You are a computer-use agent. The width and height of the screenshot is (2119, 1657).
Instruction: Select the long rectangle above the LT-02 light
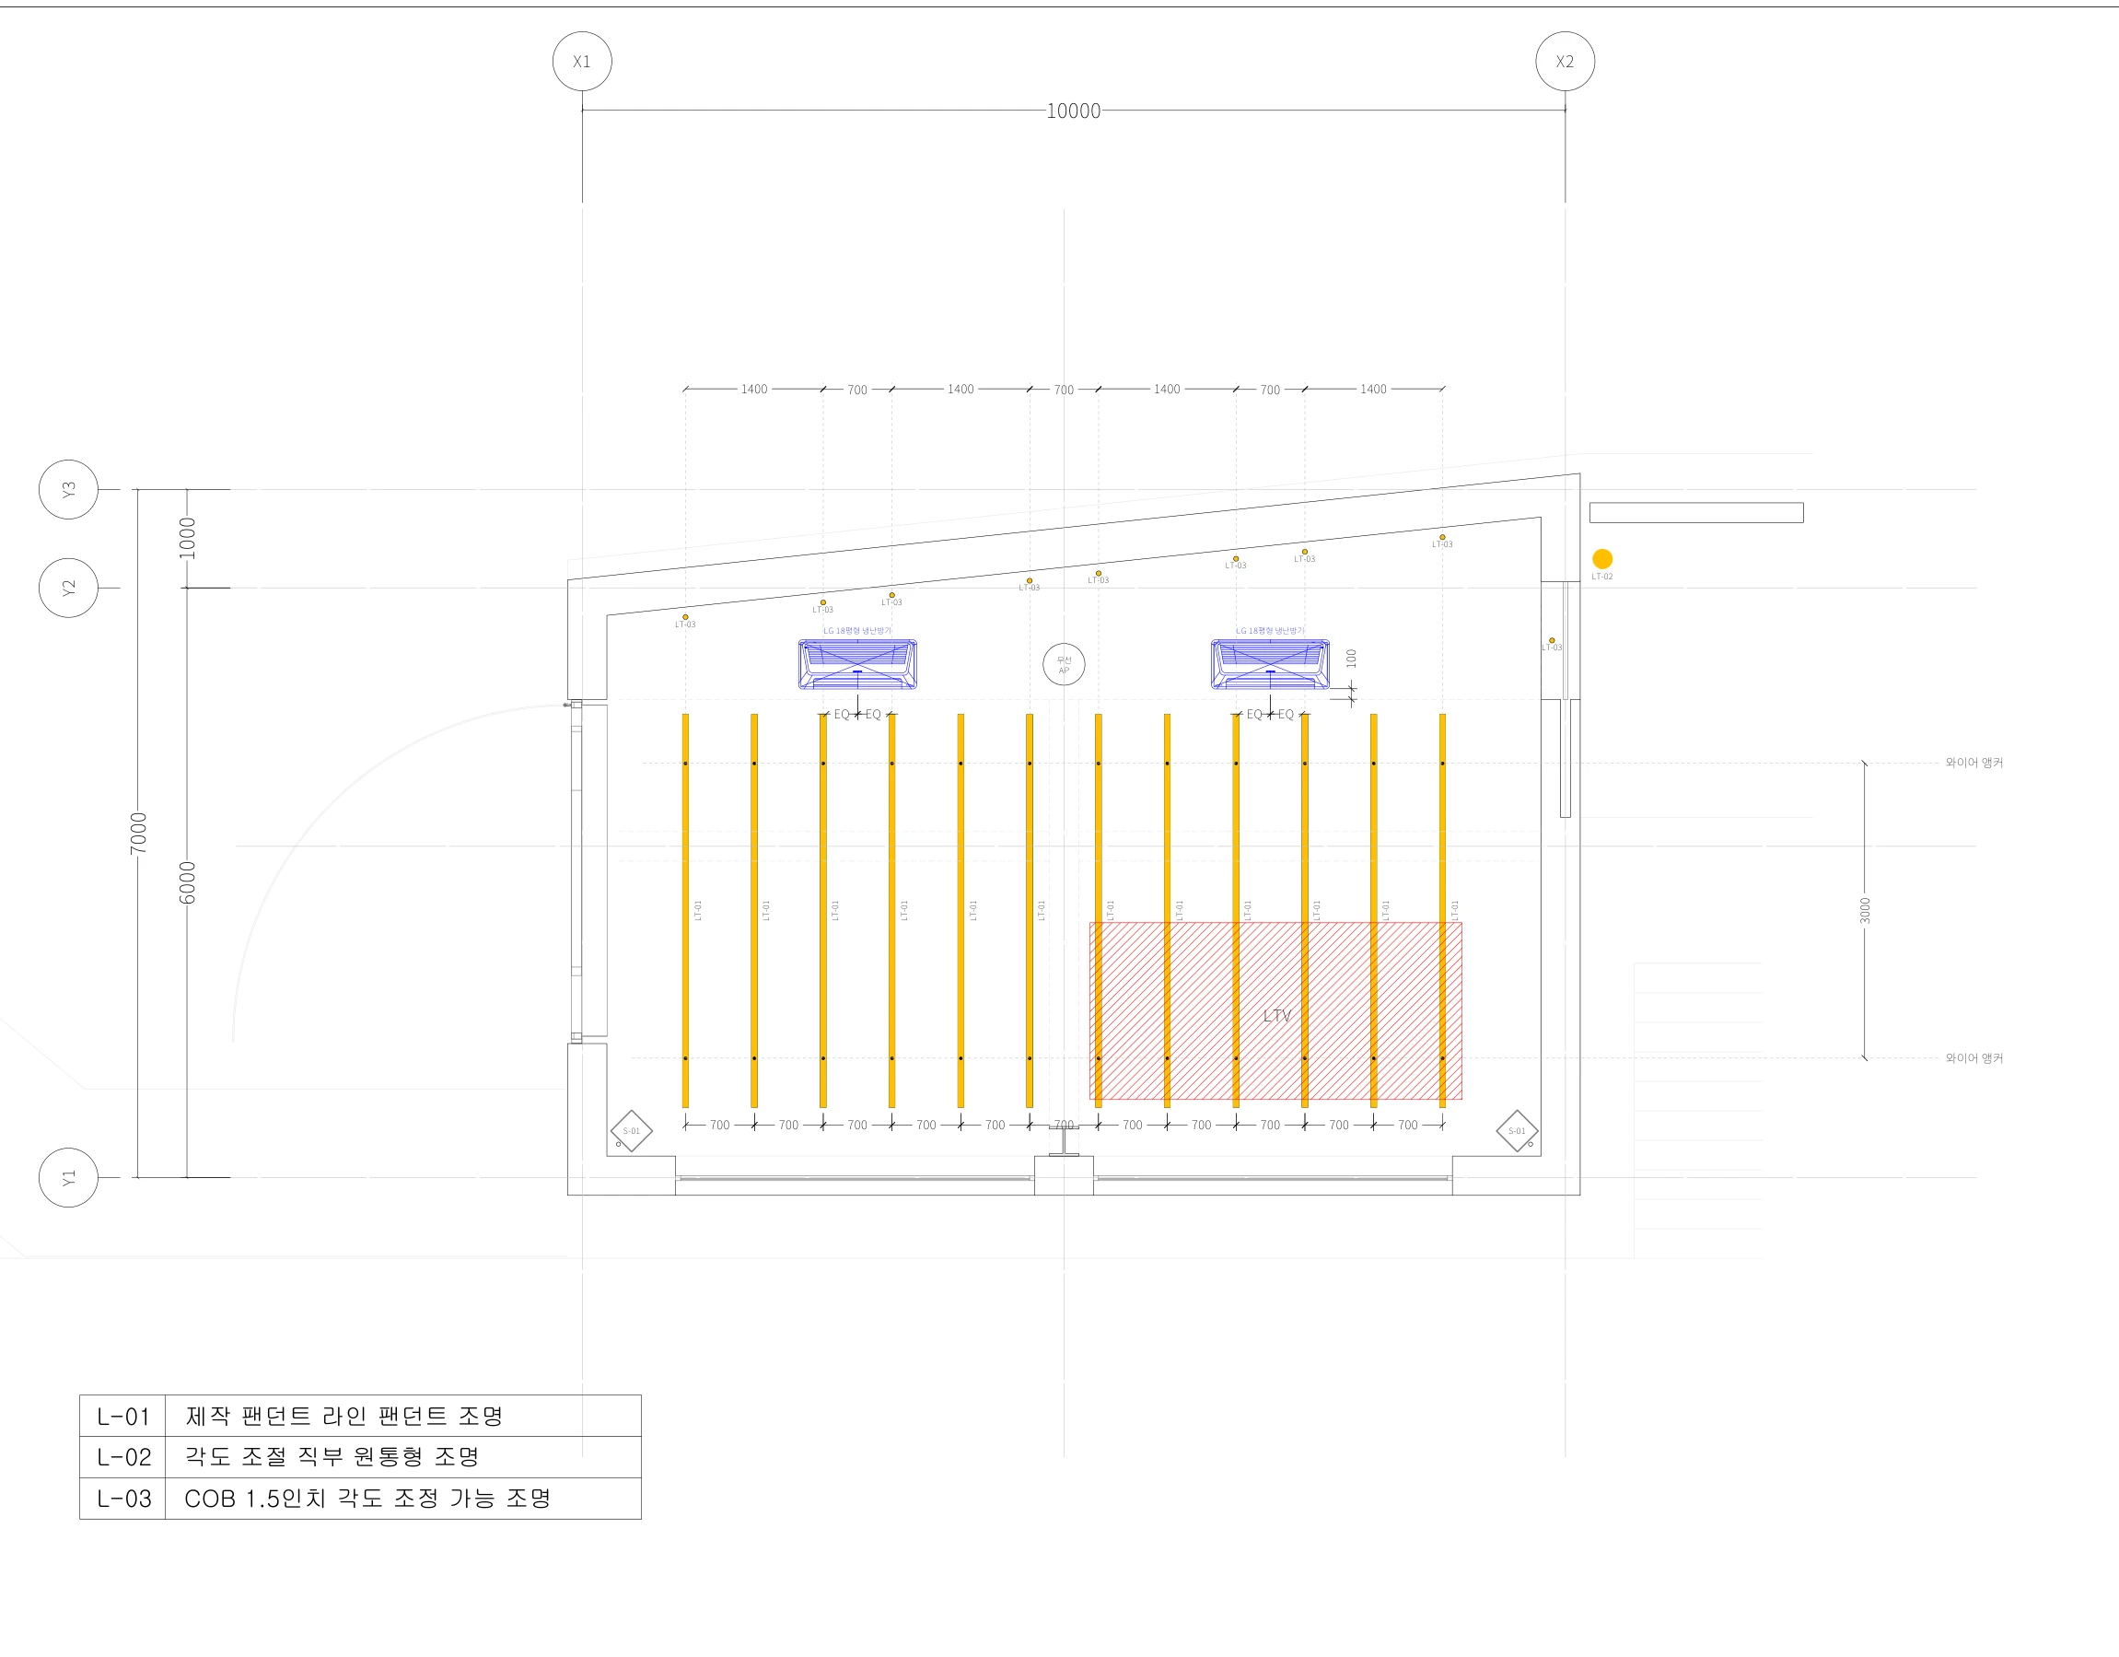(1696, 513)
